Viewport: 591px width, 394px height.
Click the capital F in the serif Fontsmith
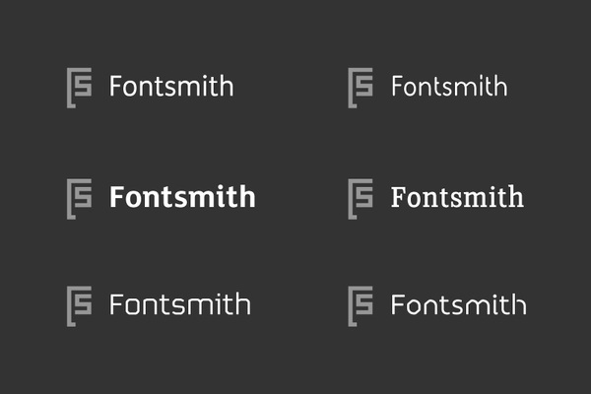pyautogui.click(x=399, y=197)
